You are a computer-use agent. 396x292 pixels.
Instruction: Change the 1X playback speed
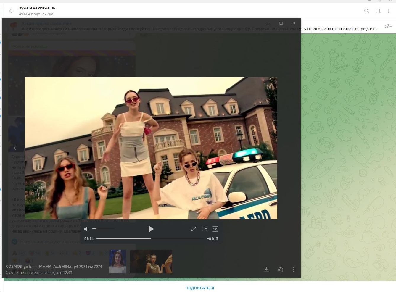click(x=215, y=229)
